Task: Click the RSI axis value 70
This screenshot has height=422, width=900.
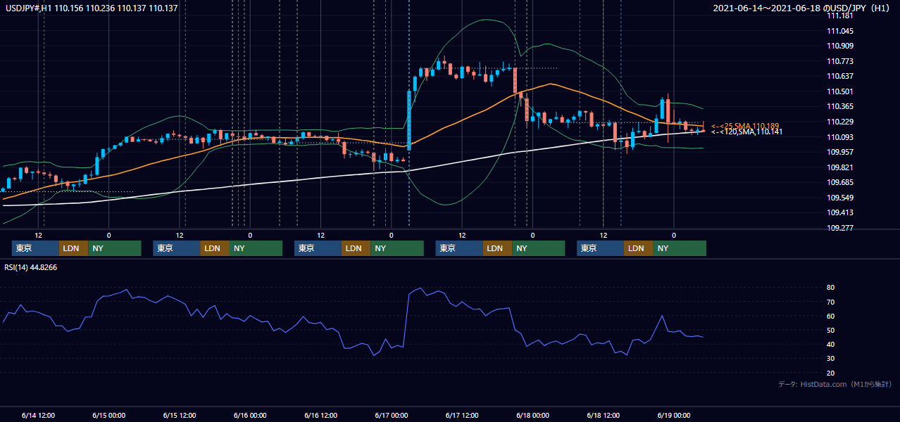Action: click(831, 302)
